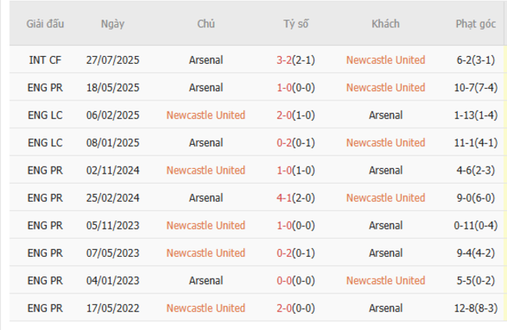Click Newcastle United home team on 06/02/2025
Image resolution: width=507 pixels, height=330 pixels.
(x=206, y=115)
